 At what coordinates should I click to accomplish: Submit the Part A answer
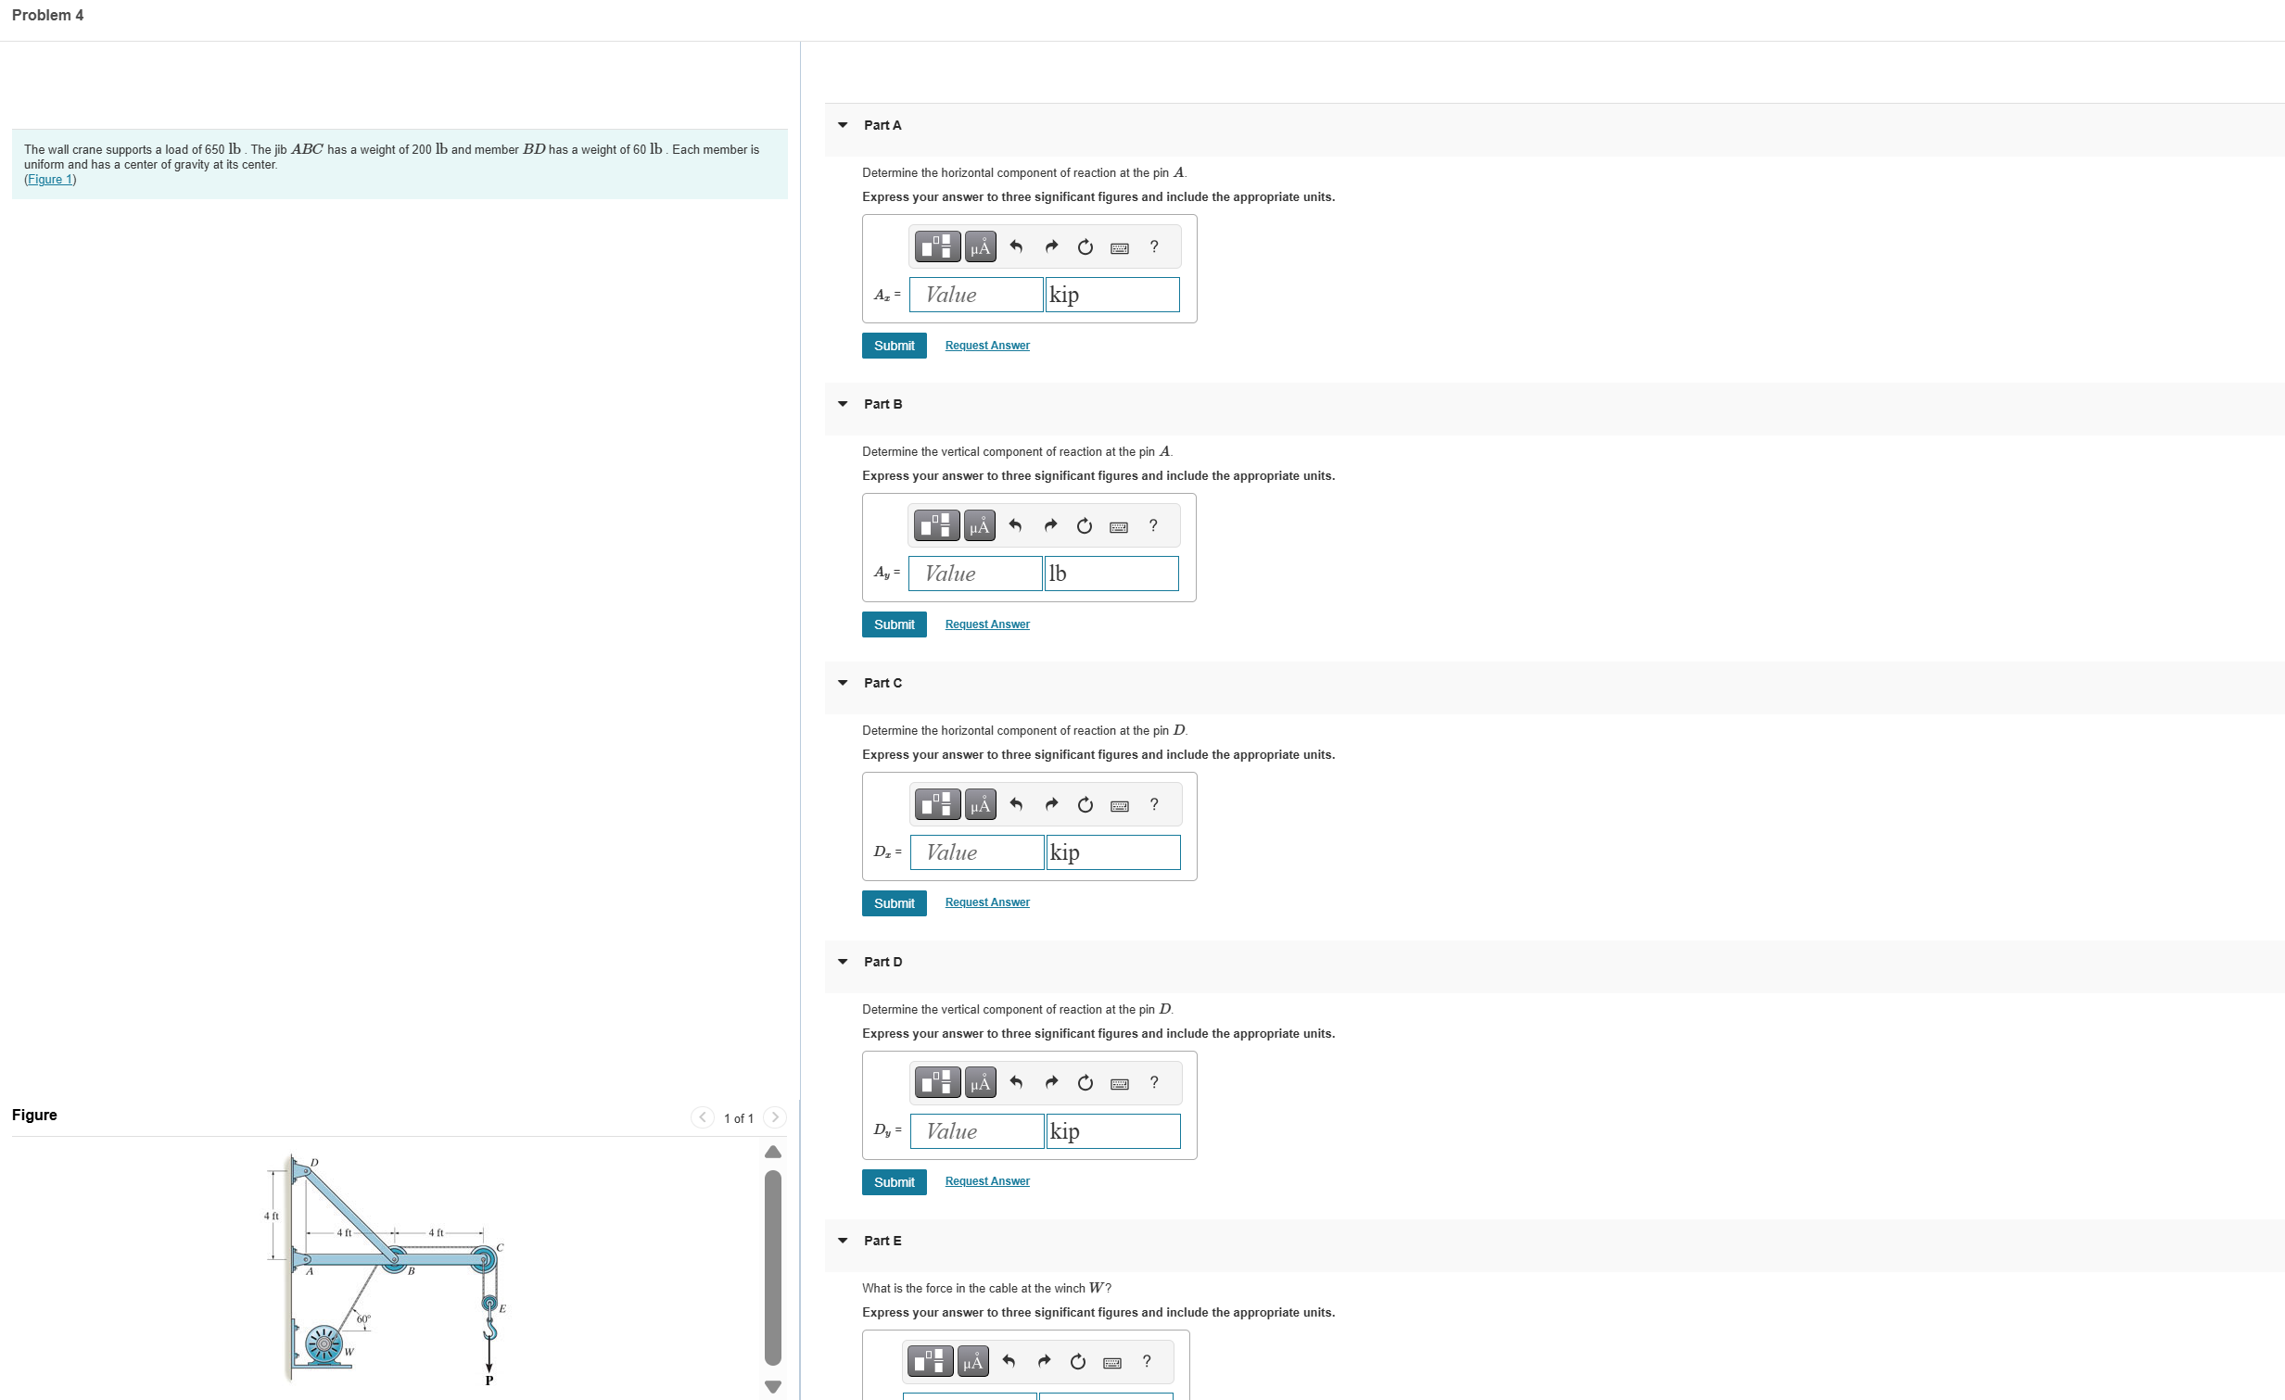point(893,346)
